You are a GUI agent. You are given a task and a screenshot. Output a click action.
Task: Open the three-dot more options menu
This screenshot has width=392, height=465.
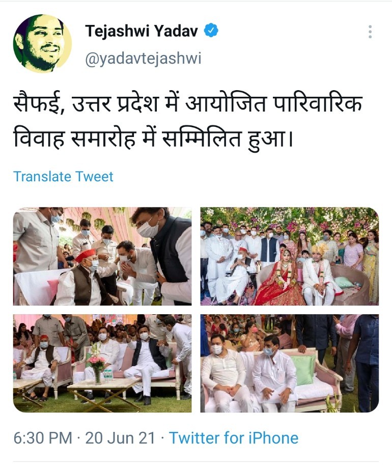click(370, 32)
